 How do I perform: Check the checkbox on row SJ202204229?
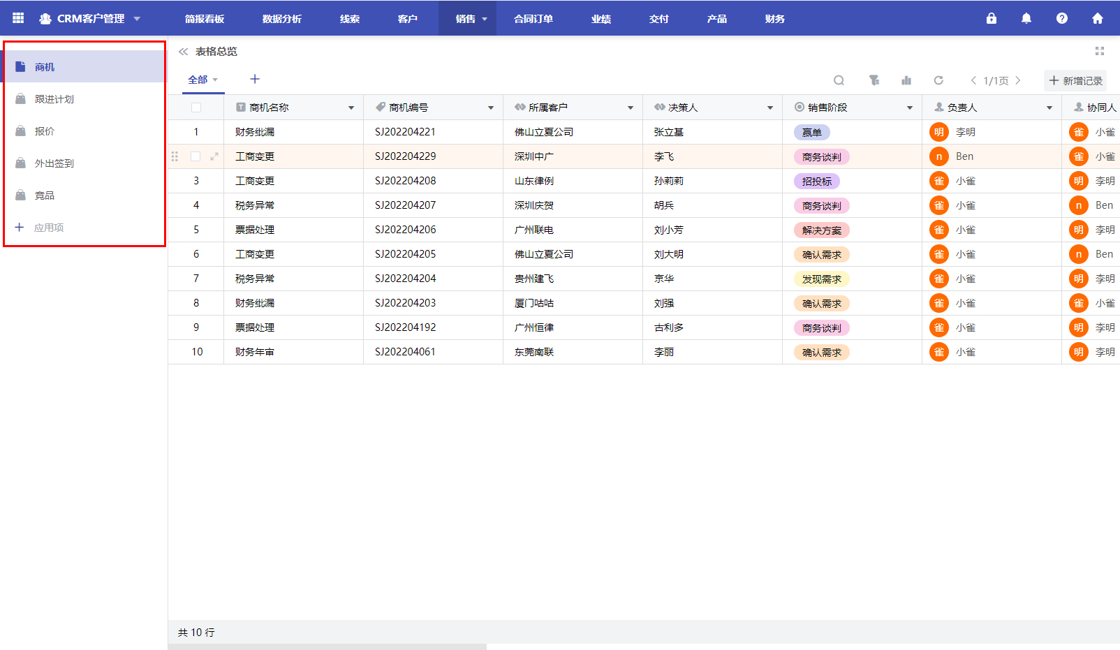point(196,156)
